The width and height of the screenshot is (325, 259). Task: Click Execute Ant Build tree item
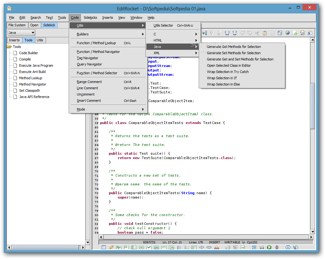[x=32, y=72]
